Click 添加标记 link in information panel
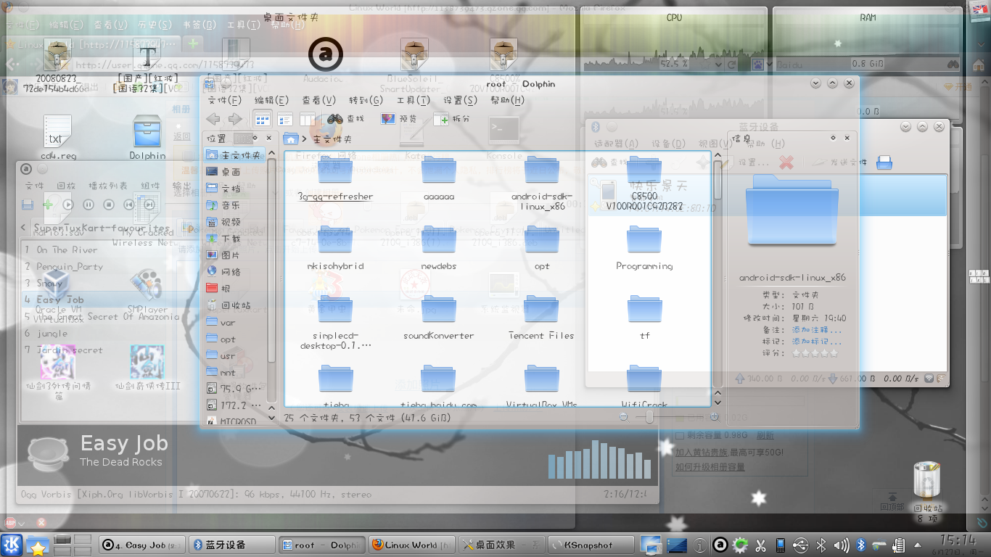Screen dimensions: 991x557 coord(816,341)
